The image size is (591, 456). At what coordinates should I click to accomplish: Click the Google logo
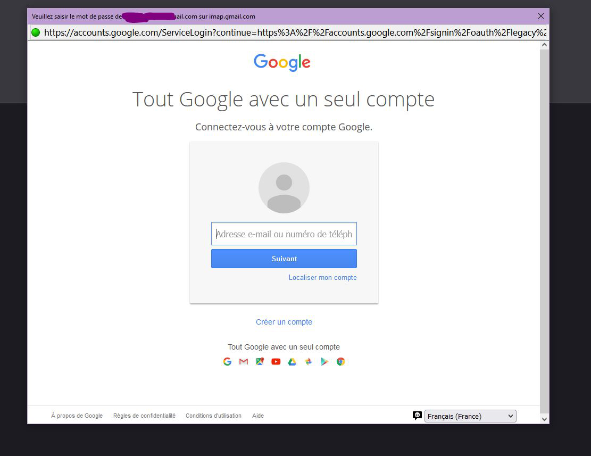coord(282,62)
